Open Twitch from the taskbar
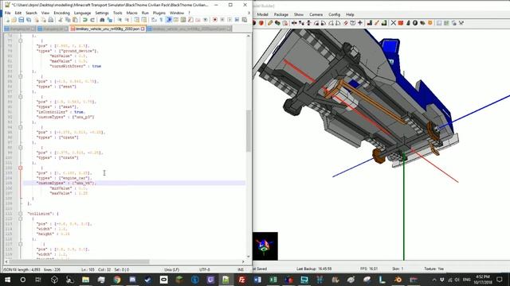Image resolution: width=510 pixels, height=286 pixels. pyautogui.click(x=210, y=280)
